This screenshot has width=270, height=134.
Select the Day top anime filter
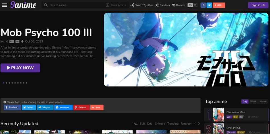(x=245, y=101)
